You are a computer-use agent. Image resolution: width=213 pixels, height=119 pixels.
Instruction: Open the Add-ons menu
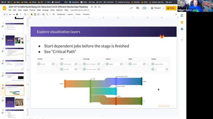[60, 10]
